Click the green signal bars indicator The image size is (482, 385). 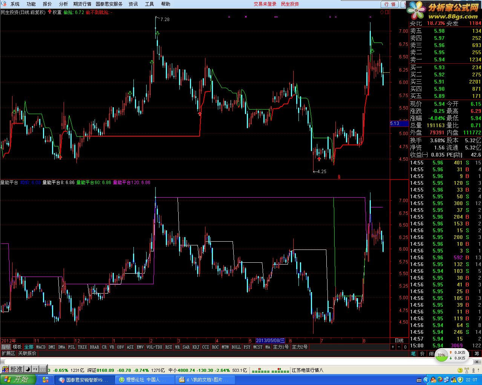point(270,371)
